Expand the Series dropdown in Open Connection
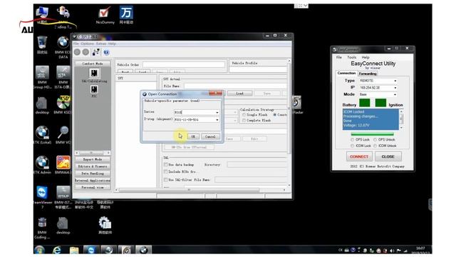The width and height of the screenshot is (456, 257). tap(217, 112)
